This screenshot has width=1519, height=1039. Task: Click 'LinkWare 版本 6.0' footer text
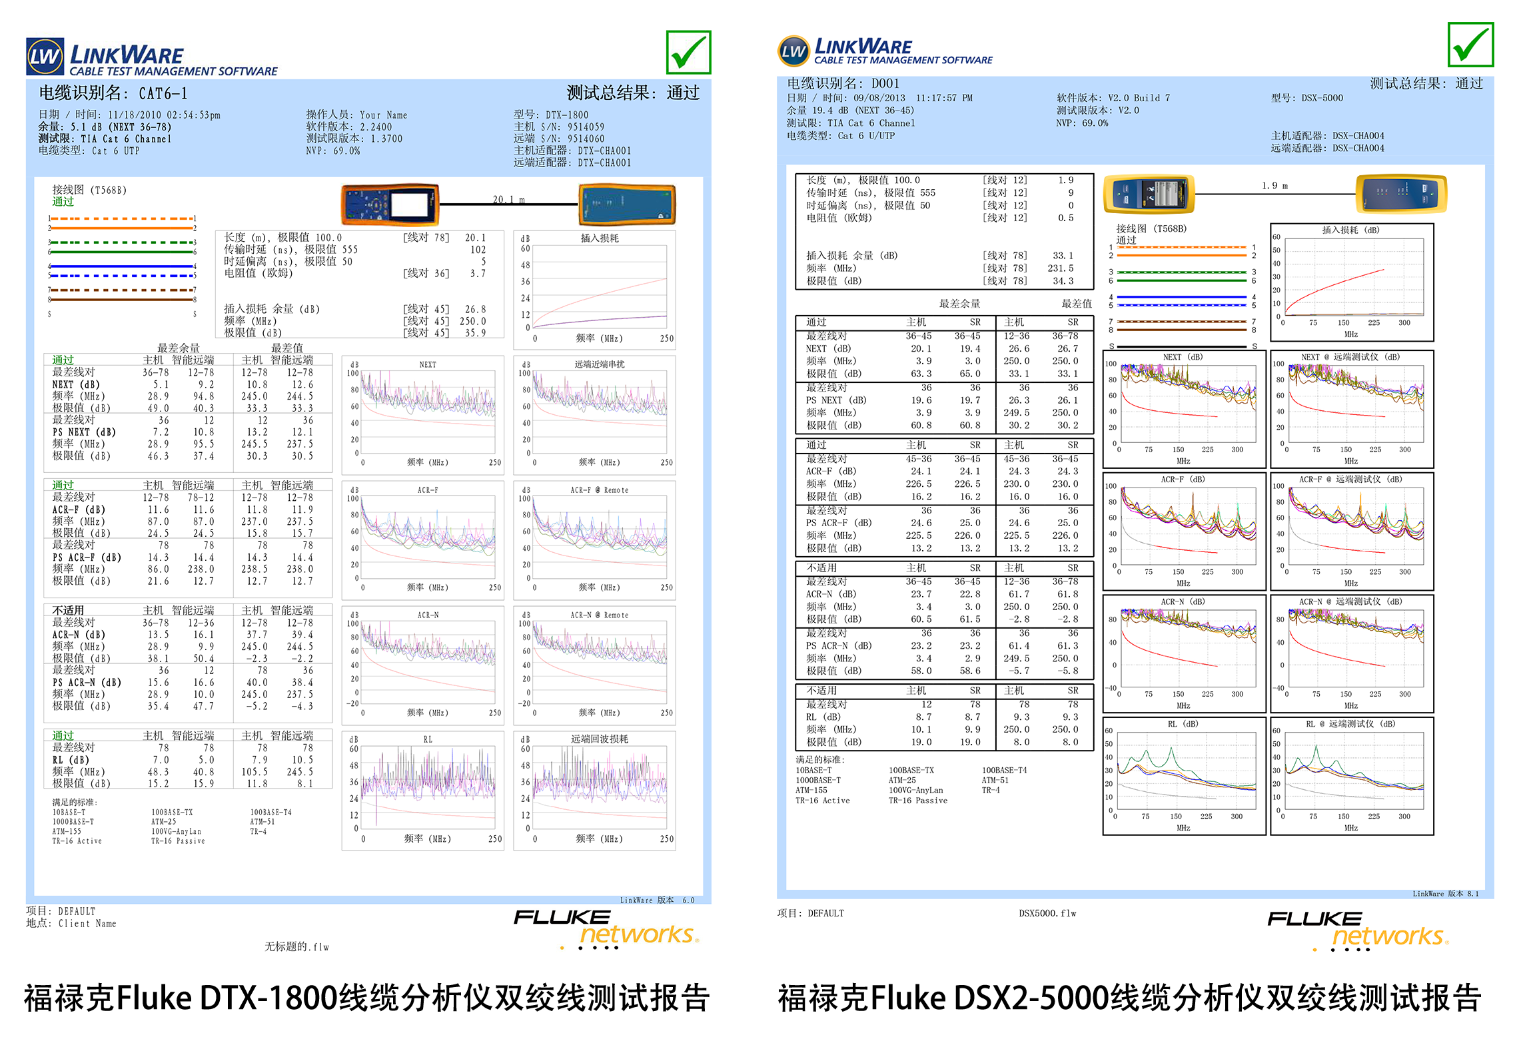click(657, 900)
